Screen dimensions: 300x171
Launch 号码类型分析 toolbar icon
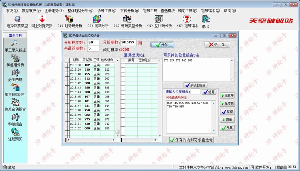pos(127,19)
